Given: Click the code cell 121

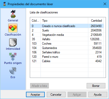Looking at the screenshot, I should (x=34, y=61).
